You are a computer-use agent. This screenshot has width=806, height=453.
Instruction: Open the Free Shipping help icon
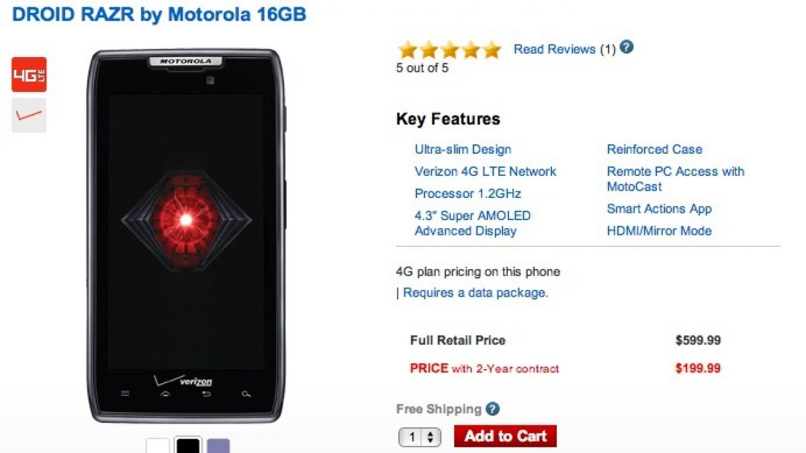(492, 409)
